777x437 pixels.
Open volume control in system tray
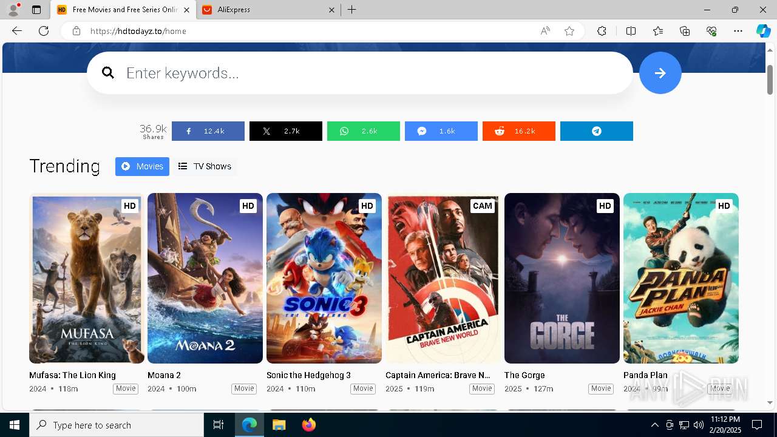tap(699, 425)
